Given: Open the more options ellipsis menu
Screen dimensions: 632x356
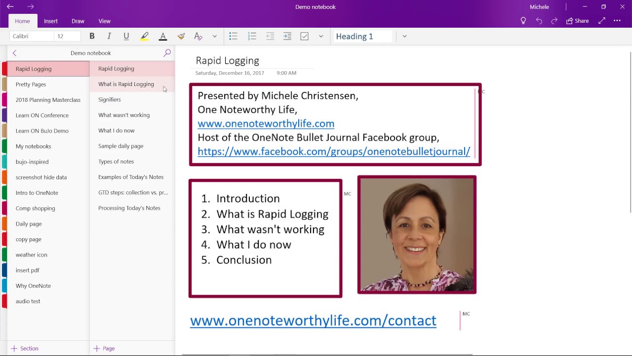Looking at the screenshot, I should pos(617,21).
